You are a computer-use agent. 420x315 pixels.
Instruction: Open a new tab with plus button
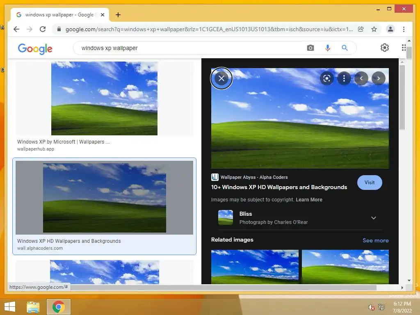click(118, 15)
